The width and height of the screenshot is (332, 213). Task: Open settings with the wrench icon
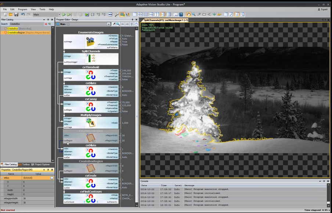click(117, 15)
